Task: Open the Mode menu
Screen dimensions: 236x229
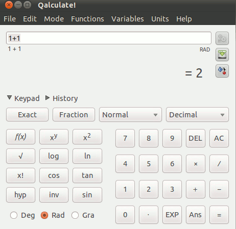Action: 54,19
